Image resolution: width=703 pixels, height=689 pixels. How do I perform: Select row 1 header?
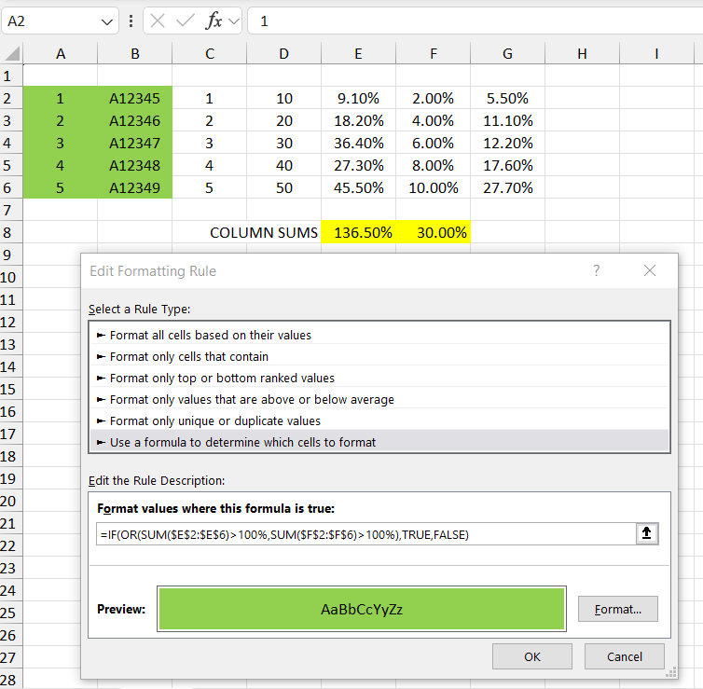coord(11,76)
